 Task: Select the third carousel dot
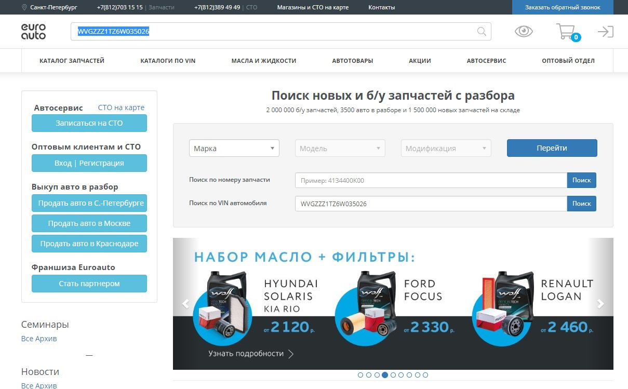click(377, 375)
